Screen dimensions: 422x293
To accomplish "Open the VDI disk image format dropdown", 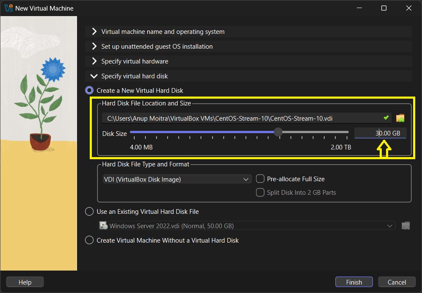I will coord(177,180).
